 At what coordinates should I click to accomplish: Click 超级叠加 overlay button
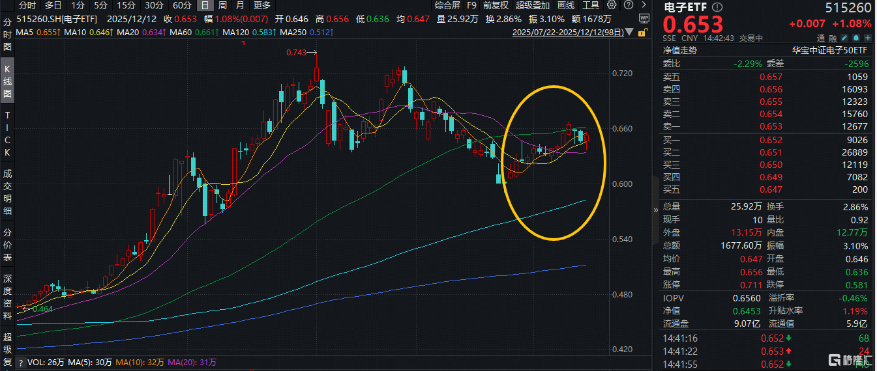click(532, 5)
